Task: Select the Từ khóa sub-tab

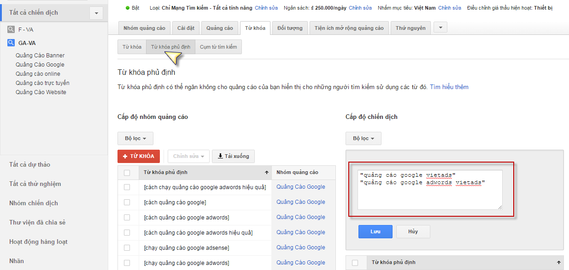Action: (132, 47)
